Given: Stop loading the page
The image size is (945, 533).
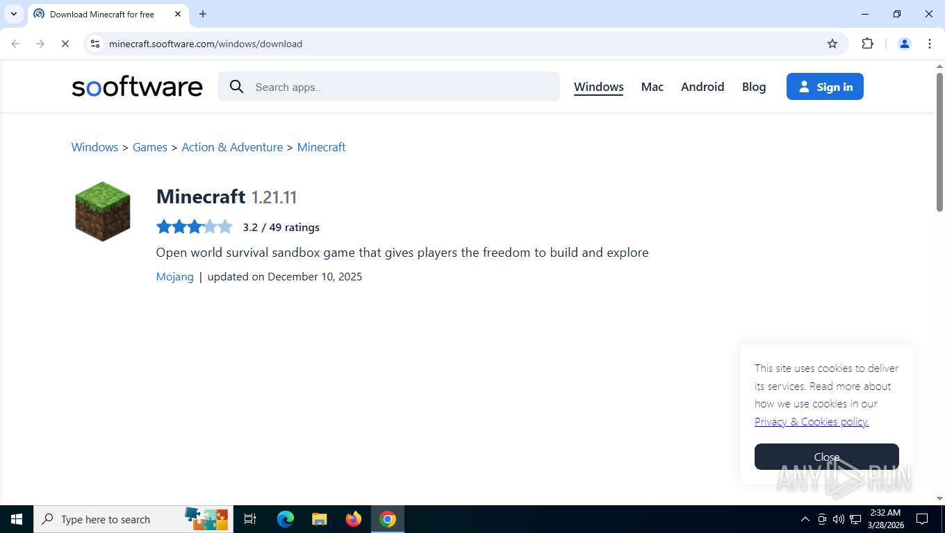Looking at the screenshot, I should pyautogui.click(x=65, y=44).
